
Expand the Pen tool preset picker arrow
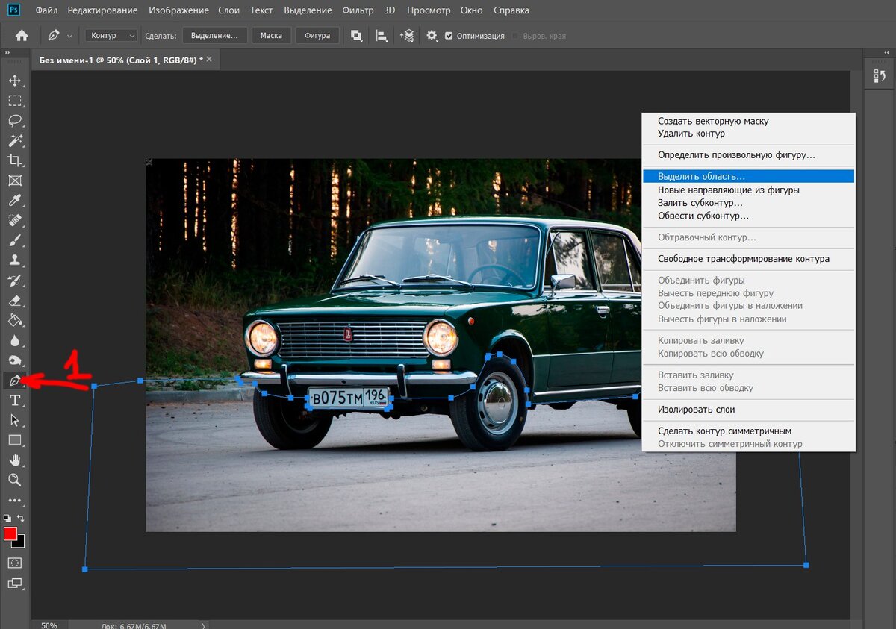tap(70, 36)
